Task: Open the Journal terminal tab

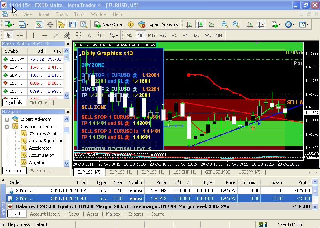Action: 158,214
